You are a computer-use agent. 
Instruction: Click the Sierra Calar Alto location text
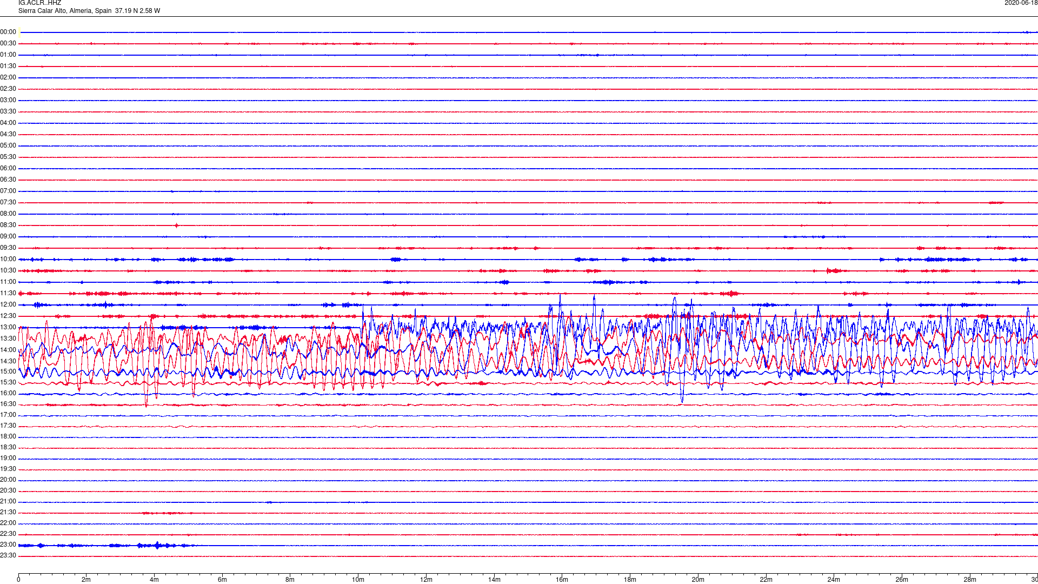(89, 11)
